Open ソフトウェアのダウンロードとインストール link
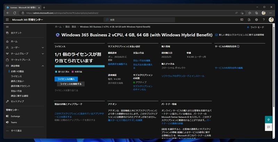This screenshot has height=142, width=278. pyautogui.click(x=183, y=76)
